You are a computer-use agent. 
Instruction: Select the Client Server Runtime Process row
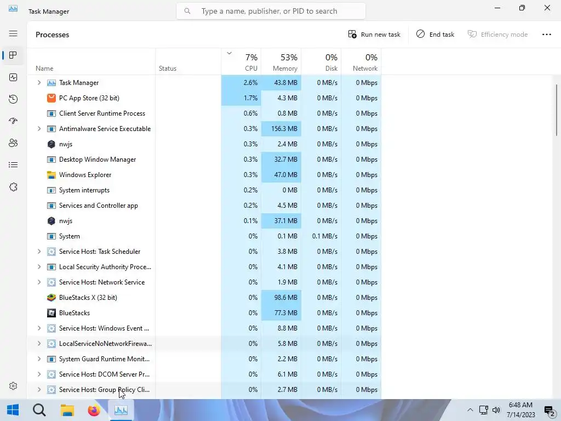(x=204, y=113)
